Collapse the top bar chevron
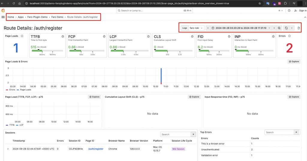The image size is (307, 161). (x=305, y=17)
